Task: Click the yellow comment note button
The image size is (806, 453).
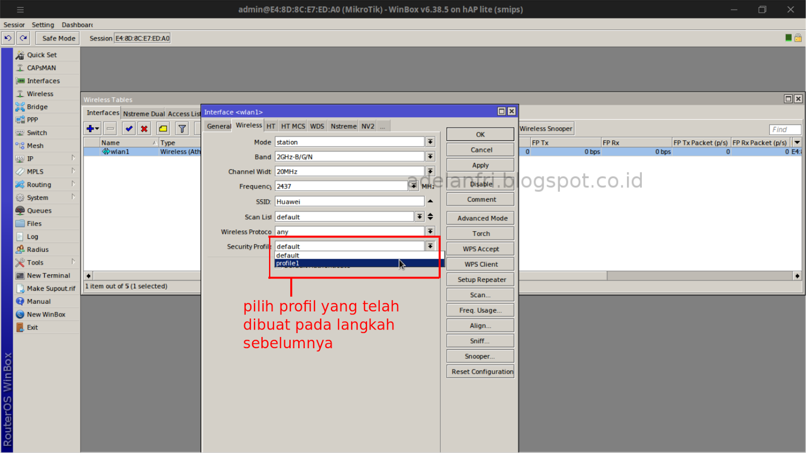Action: coord(163,129)
